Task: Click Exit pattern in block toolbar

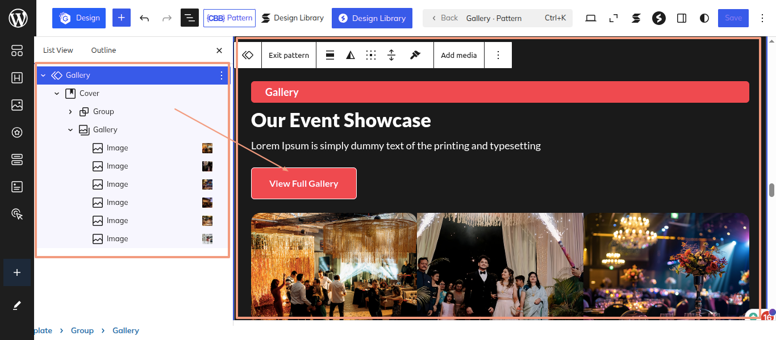Action: tap(289, 55)
